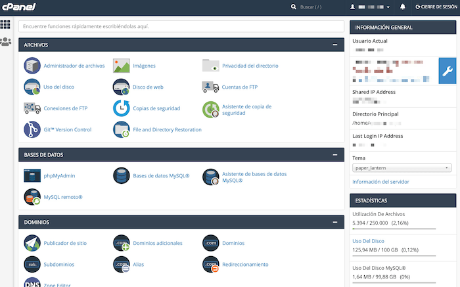Open the Subdominios link
The height and width of the screenshot is (287, 460).
pos(59,265)
